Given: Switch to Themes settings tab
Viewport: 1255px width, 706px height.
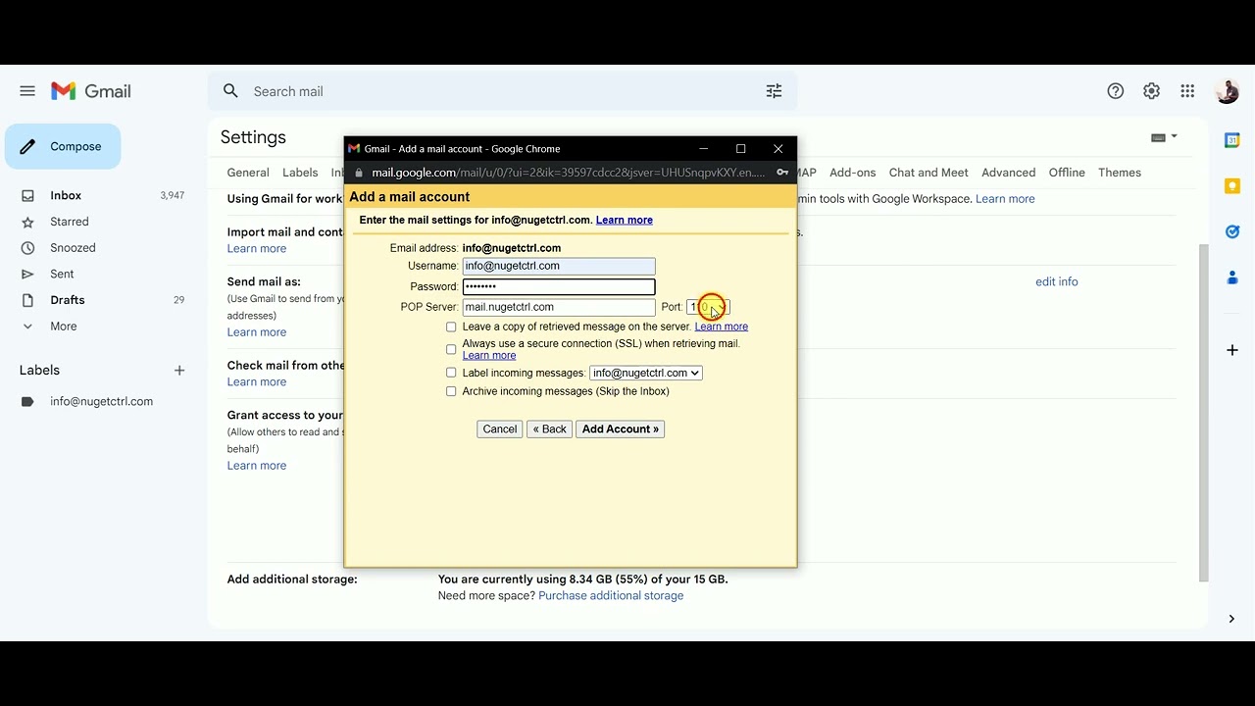Looking at the screenshot, I should tap(1120, 173).
